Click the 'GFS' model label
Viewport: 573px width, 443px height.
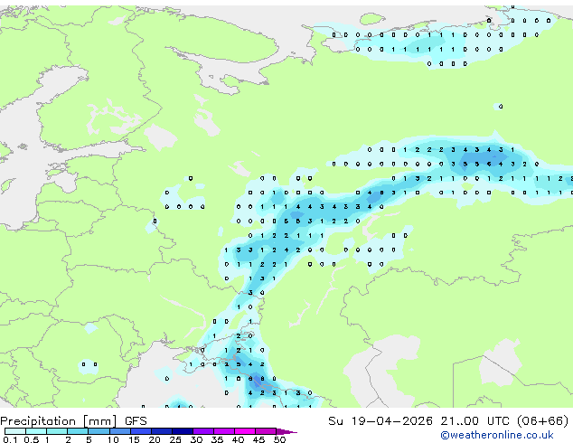136,421
